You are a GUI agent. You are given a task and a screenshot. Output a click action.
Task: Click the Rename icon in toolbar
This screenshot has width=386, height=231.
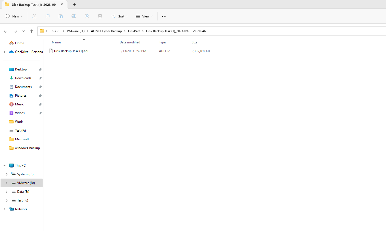[x=74, y=16]
